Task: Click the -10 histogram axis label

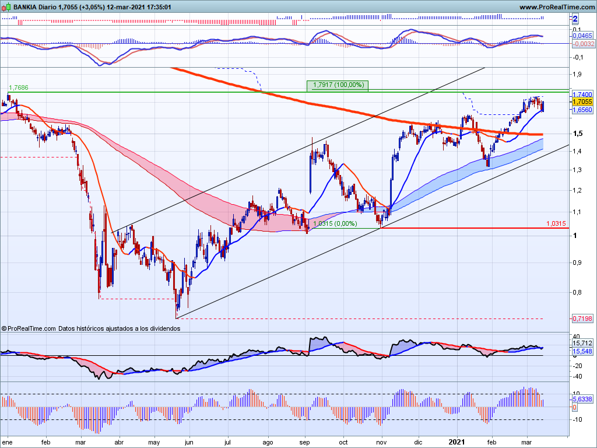Action: click(577, 419)
